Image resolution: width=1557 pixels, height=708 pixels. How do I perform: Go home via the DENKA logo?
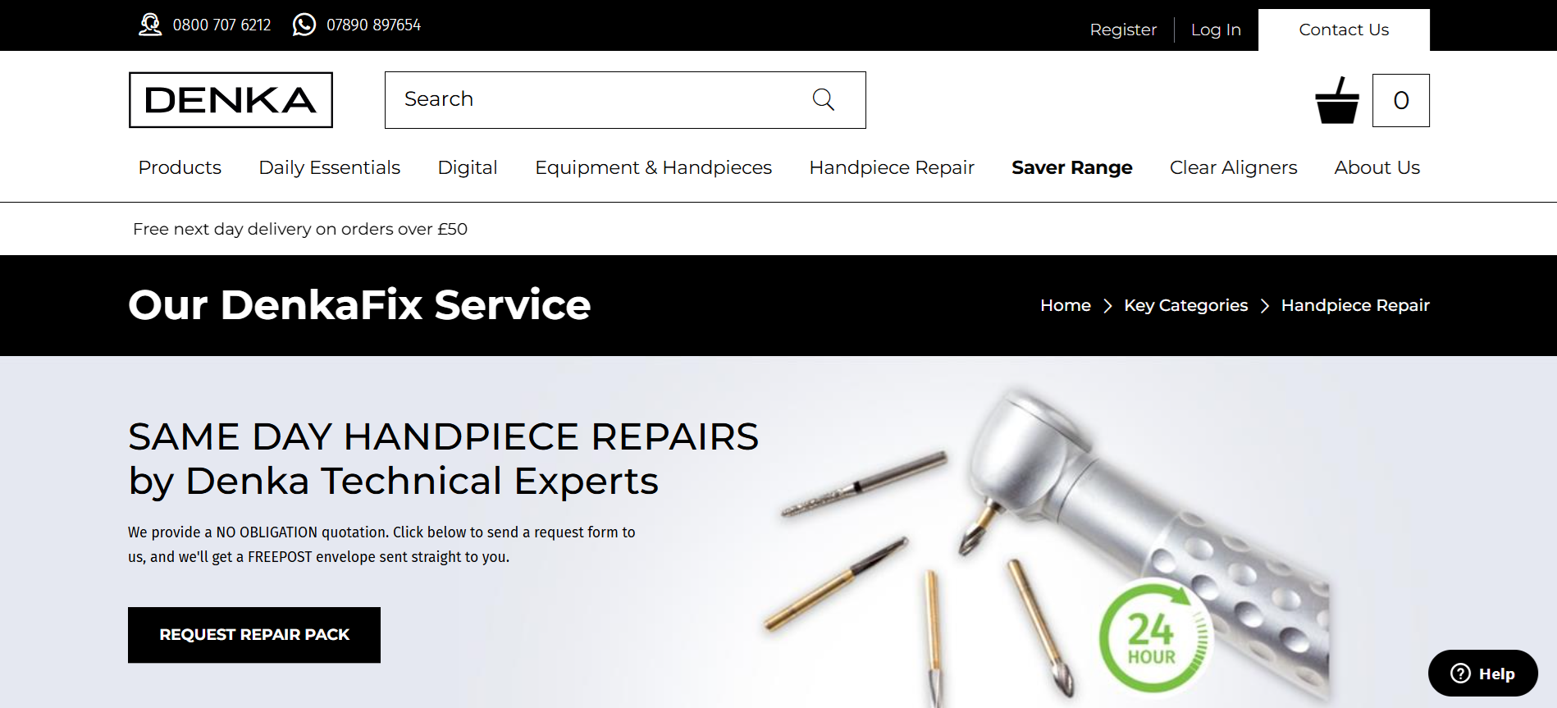(231, 100)
